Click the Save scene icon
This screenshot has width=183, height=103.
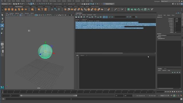tap(18, 4)
